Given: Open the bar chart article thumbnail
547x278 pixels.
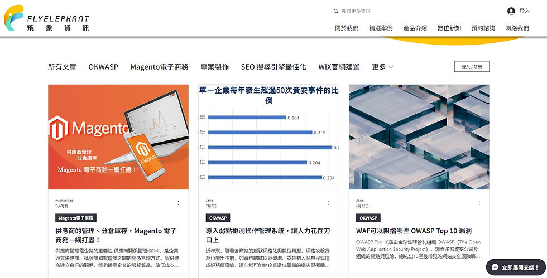Looking at the screenshot, I should 268,137.
